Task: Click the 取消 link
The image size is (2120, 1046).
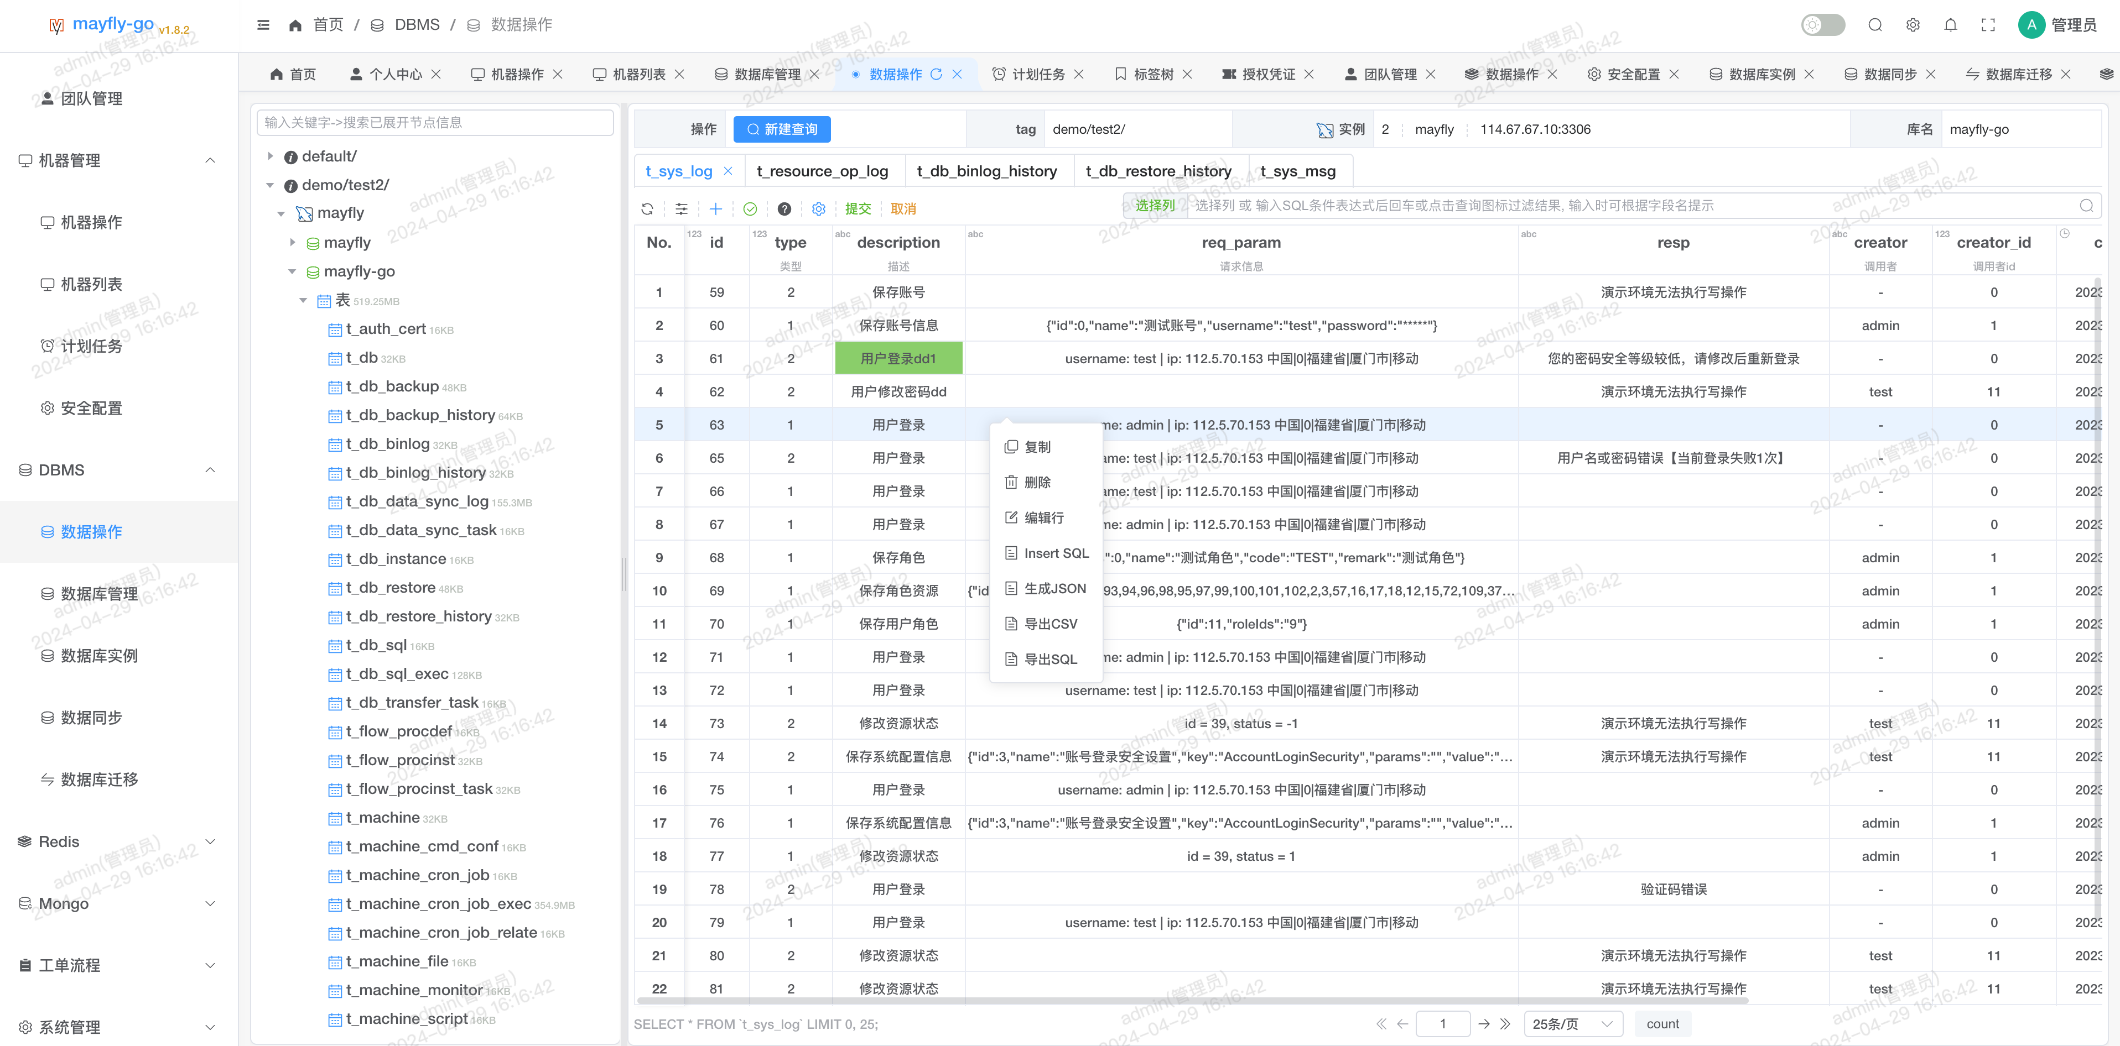Action: point(903,209)
